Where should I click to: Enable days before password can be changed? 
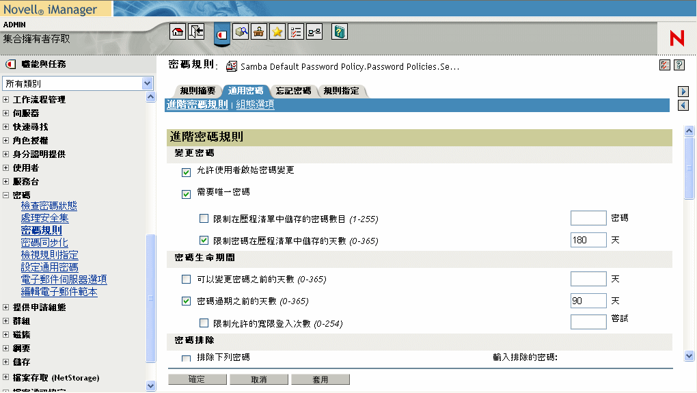point(187,279)
